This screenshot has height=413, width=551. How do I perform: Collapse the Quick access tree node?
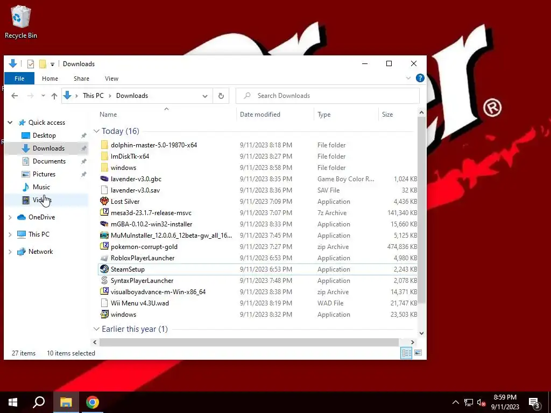point(10,123)
